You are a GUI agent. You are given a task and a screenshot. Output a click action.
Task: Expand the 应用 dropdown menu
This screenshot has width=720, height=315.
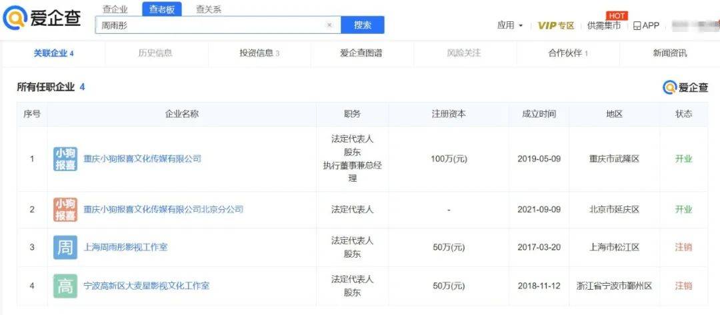[510, 26]
